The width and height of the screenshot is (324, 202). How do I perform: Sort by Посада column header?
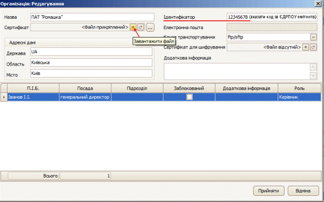85,89
